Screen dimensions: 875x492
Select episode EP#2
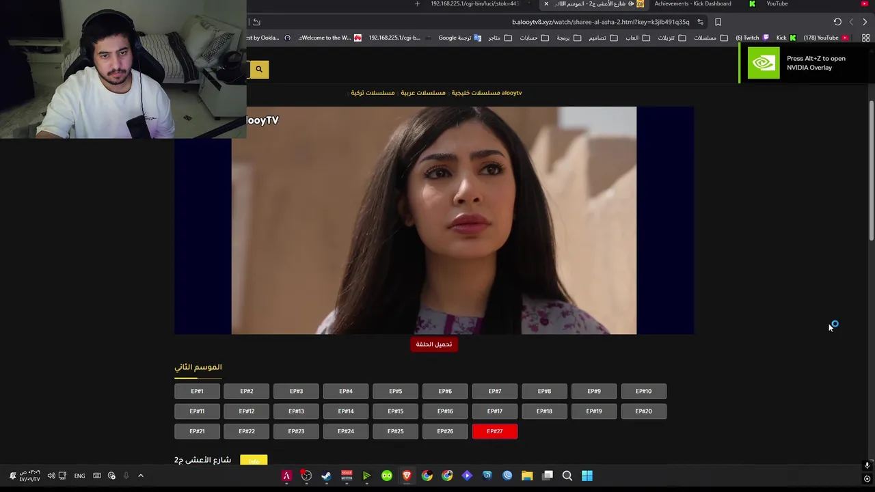pos(247,392)
